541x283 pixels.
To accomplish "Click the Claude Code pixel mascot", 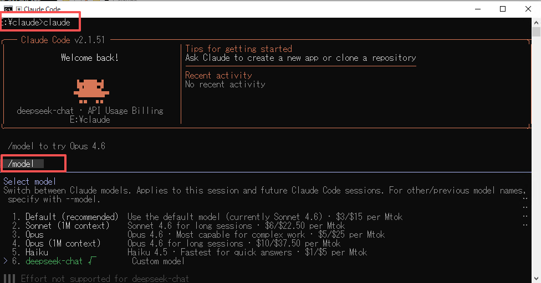I will click(91, 91).
